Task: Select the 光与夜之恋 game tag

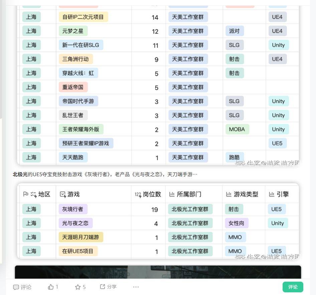Action: click(75, 223)
